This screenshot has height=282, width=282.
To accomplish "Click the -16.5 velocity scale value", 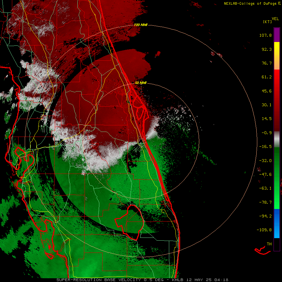I will pyautogui.click(x=265, y=147).
